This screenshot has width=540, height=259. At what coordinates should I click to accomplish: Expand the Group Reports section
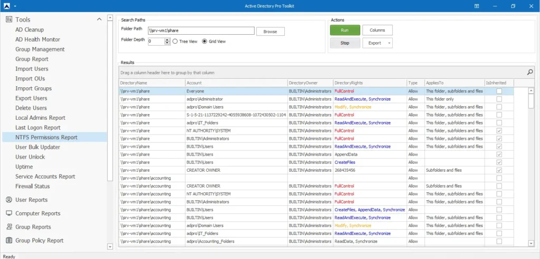pyautogui.click(x=33, y=227)
